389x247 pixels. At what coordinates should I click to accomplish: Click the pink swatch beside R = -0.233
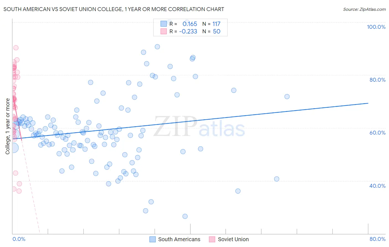click(x=164, y=31)
